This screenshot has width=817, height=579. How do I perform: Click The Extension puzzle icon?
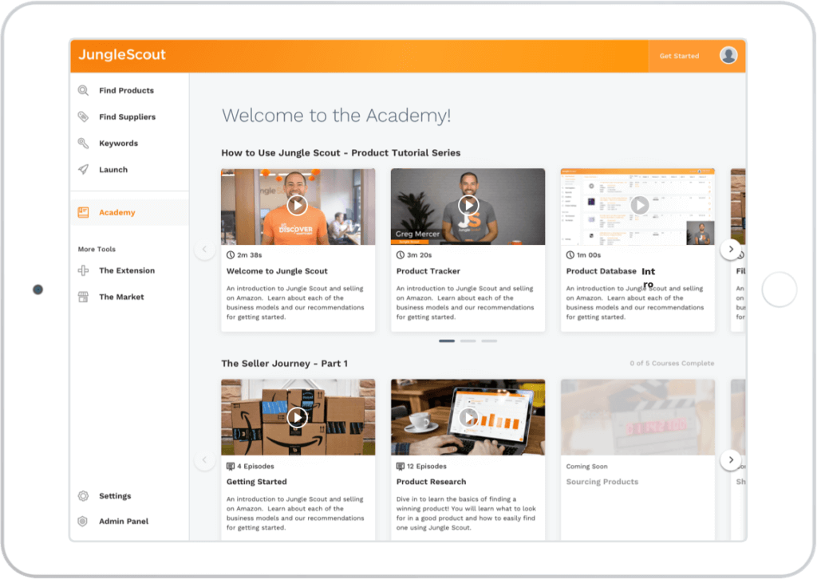coord(83,270)
